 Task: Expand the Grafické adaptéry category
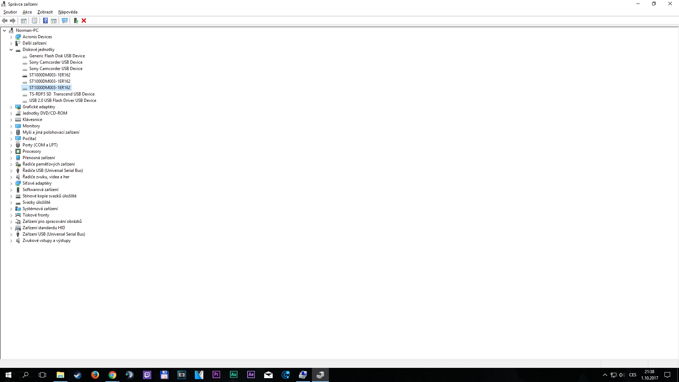point(11,107)
